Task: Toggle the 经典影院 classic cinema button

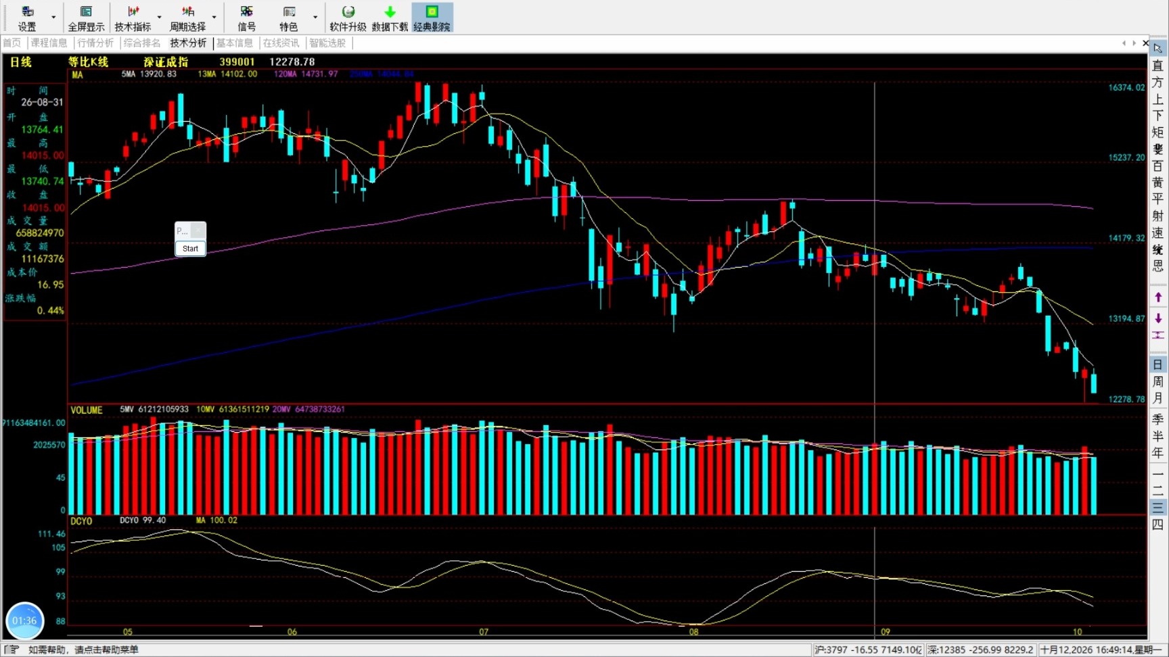Action: tap(432, 18)
